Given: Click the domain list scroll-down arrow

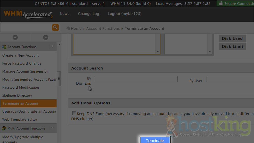Looking at the screenshot, I should coord(157,52).
